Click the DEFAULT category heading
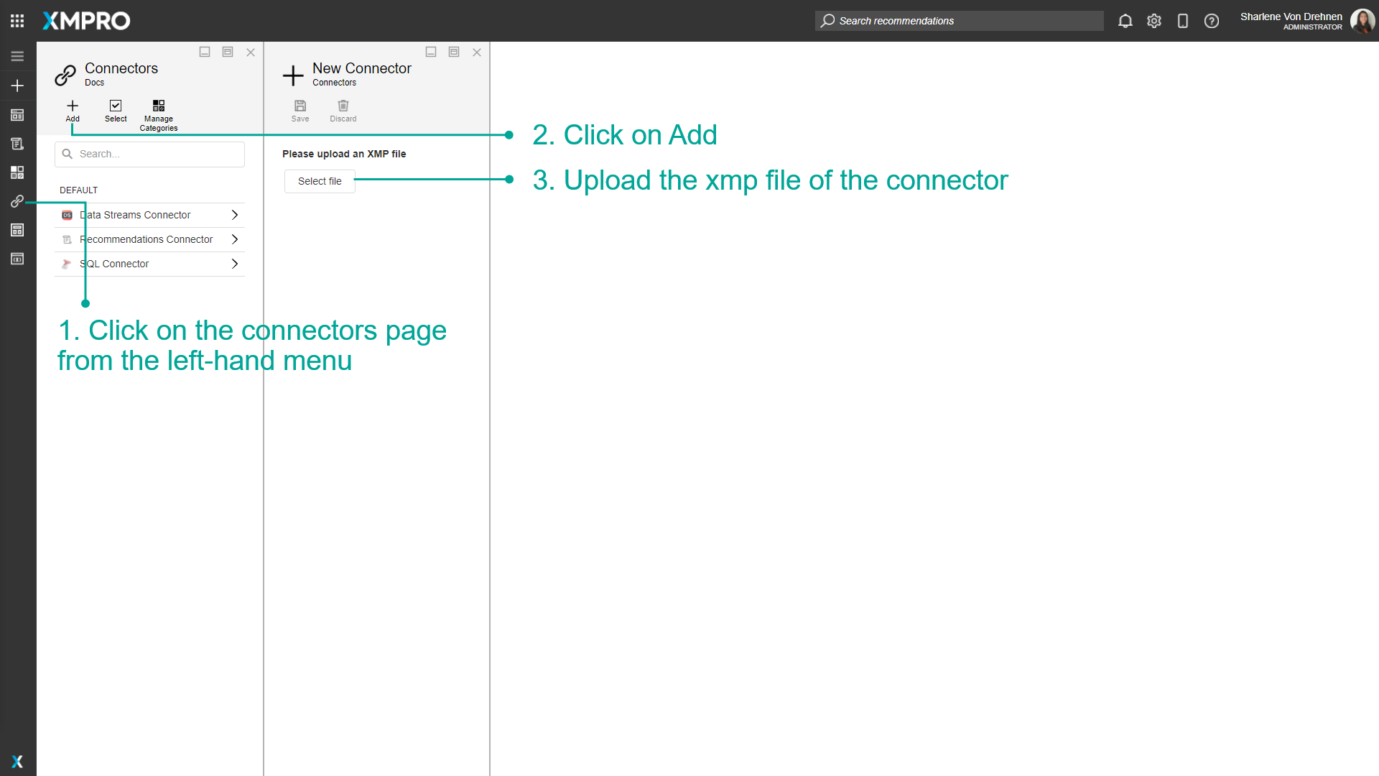Image resolution: width=1379 pixels, height=776 pixels. coord(78,190)
